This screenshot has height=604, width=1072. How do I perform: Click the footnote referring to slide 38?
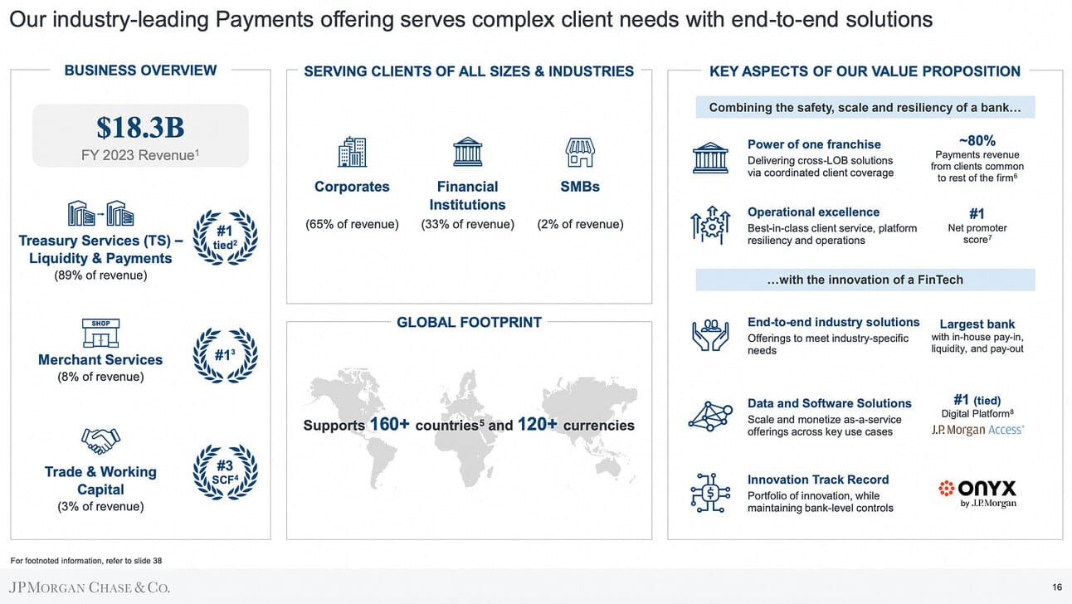[x=86, y=561]
